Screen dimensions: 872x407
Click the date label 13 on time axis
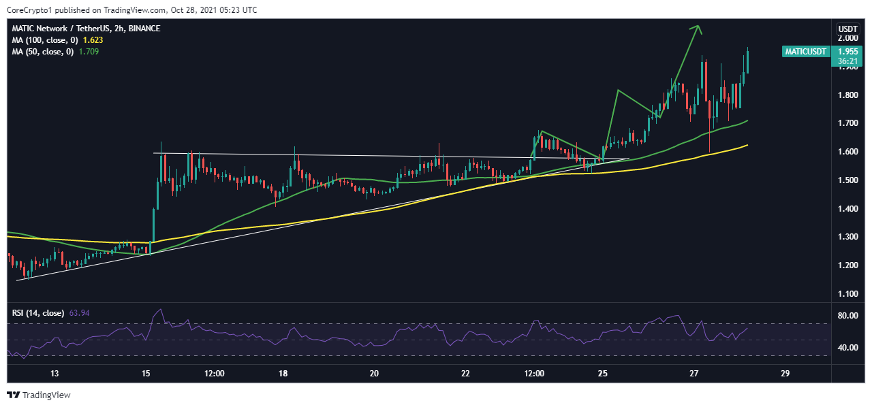54,374
